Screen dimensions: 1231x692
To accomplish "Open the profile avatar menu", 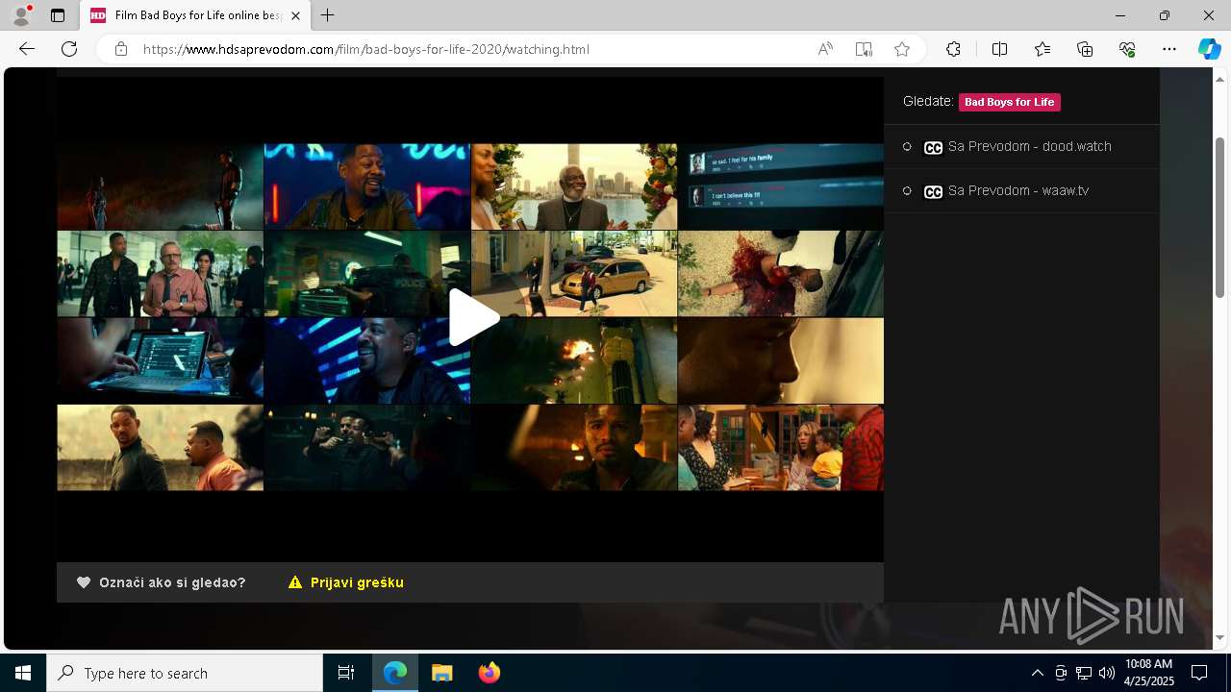I will click(x=21, y=15).
